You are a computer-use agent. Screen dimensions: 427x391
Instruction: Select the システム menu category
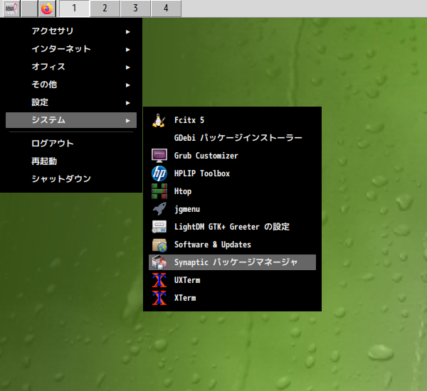click(x=71, y=120)
